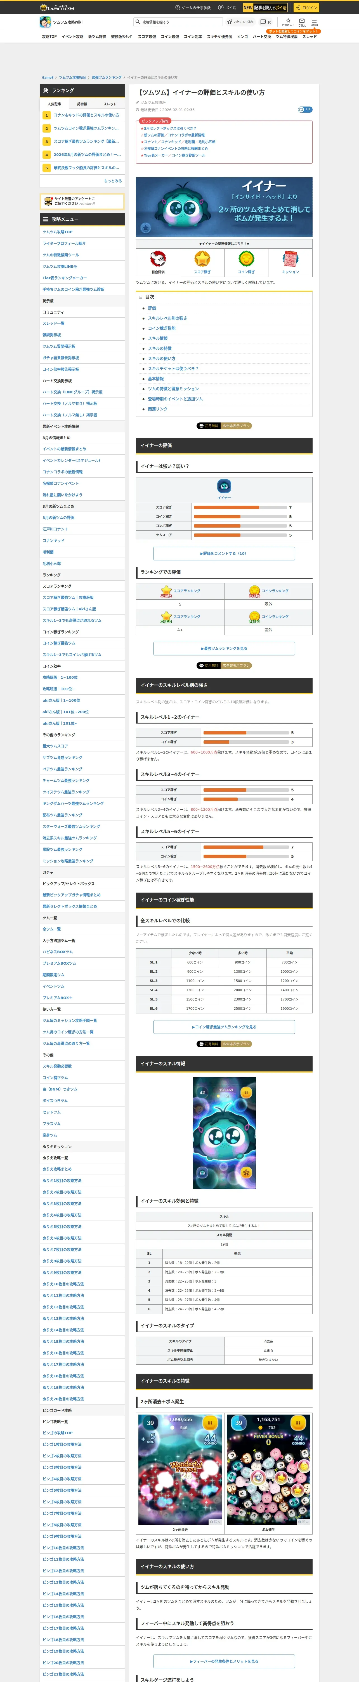Expand ▼イイナーの関連情報はこちら！▼ header
359x1682 pixels.
coord(224,244)
